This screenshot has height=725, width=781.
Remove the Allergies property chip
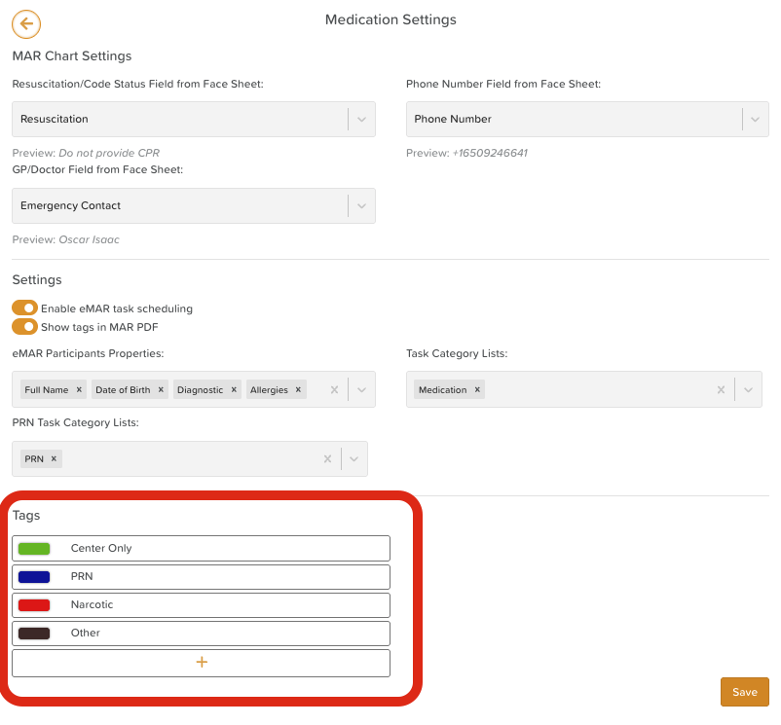(298, 390)
